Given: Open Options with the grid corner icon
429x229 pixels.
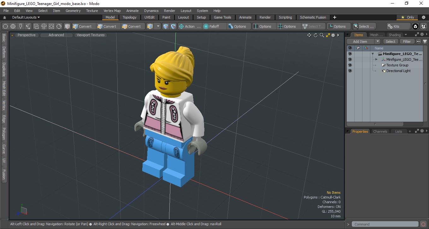Looking at the screenshot, I should (338, 26).
